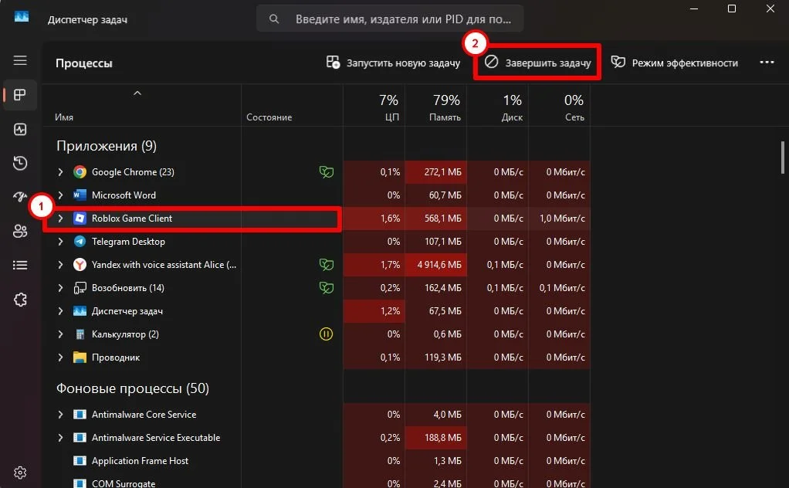Open the Services page in sidebar
The height and width of the screenshot is (488, 789).
pos(20,300)
